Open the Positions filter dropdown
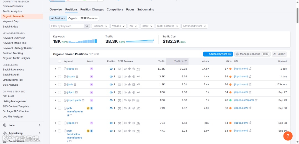The height and width of the screenshot is (144, 299). (100, 26)
